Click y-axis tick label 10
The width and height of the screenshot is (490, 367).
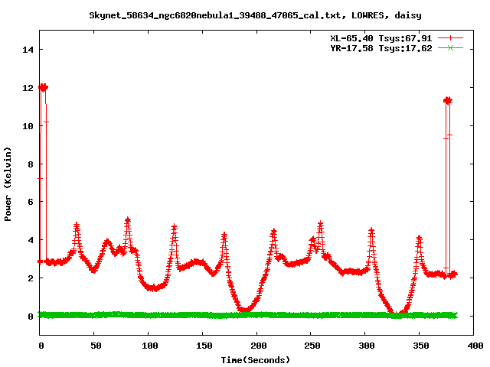pyautogui.click(x=28, y=126)
